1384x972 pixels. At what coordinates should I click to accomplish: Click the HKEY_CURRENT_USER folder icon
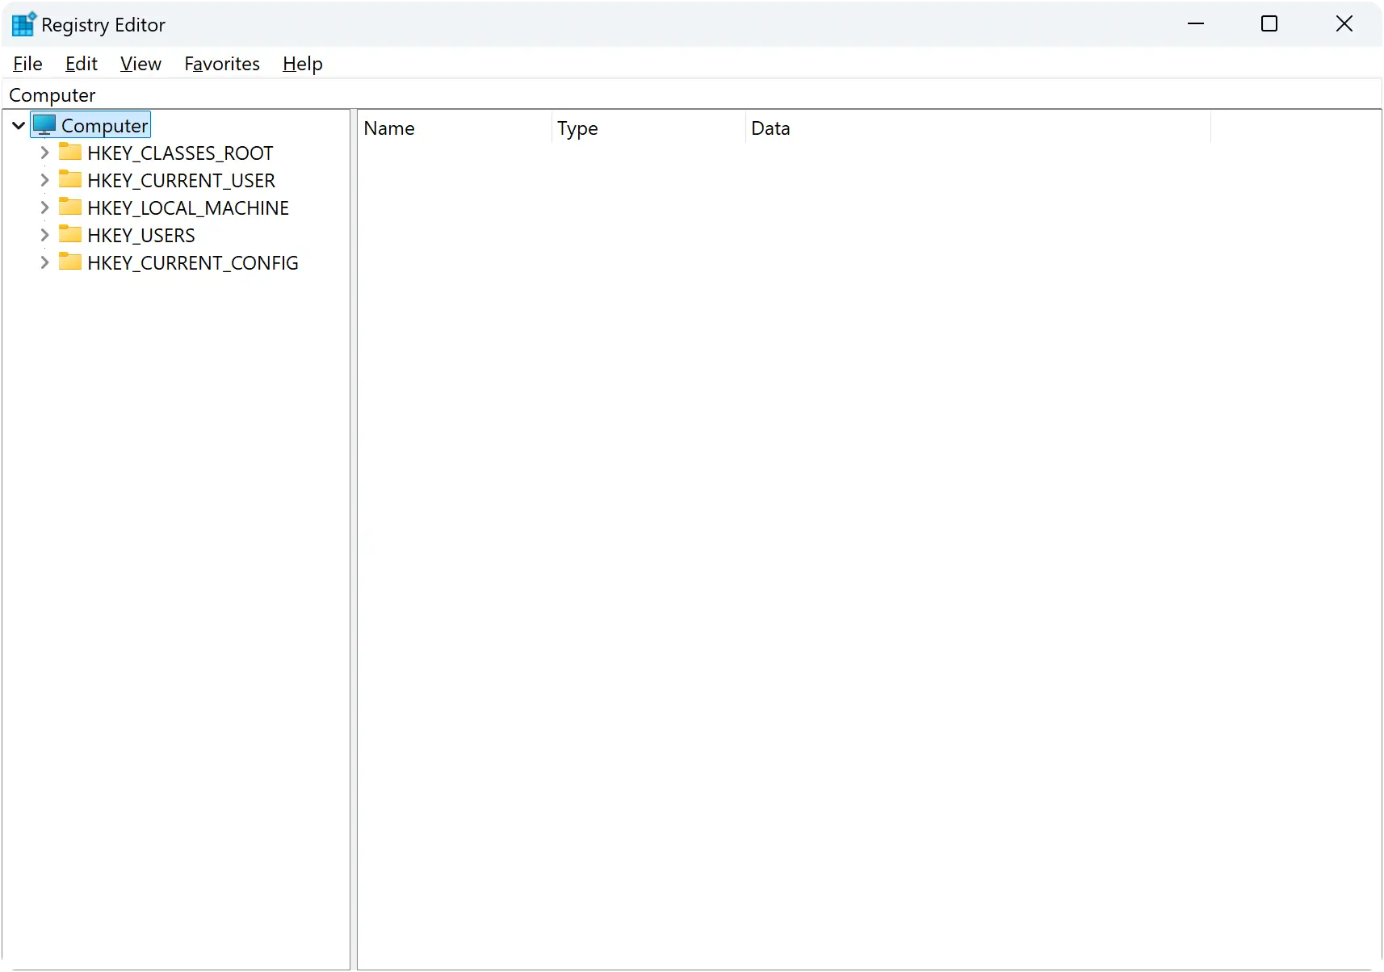tap(70, 179)
